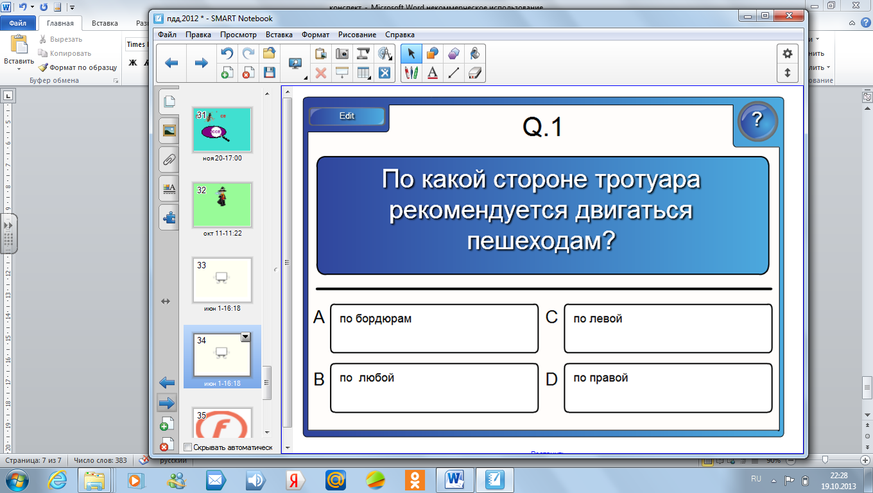Show hidden tray icons arrow

774,480
